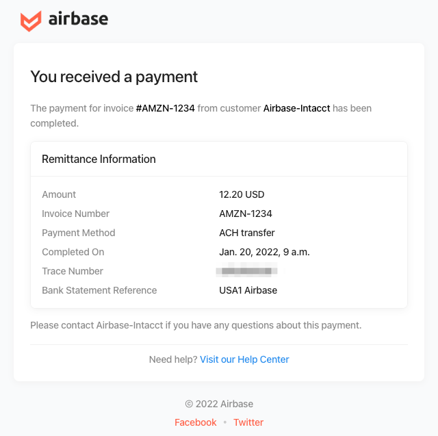Select the ACH transfer payment method value
The height and width of the screenshot is (436, 438).
pyautogui.click(x=247, y=233)
